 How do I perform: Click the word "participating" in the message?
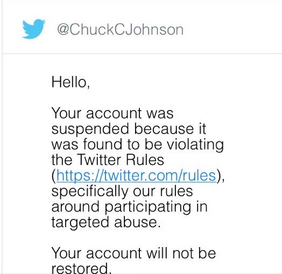(147, 207)
